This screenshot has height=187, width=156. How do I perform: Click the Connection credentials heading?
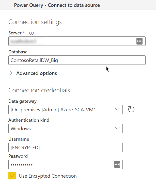pyautogui.click(x=39, y=90)
